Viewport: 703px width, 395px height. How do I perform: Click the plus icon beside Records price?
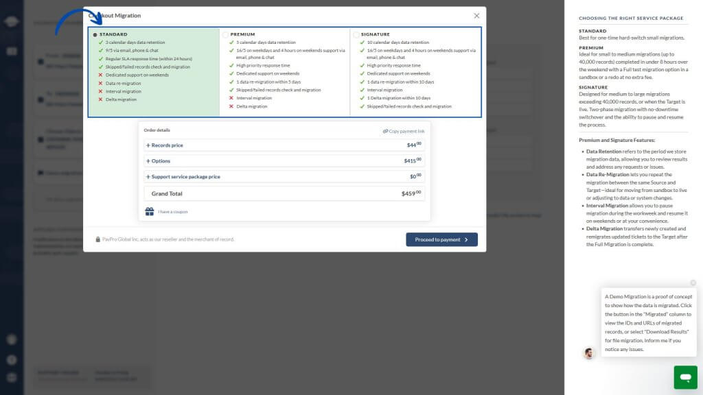(x=148, y=145)
